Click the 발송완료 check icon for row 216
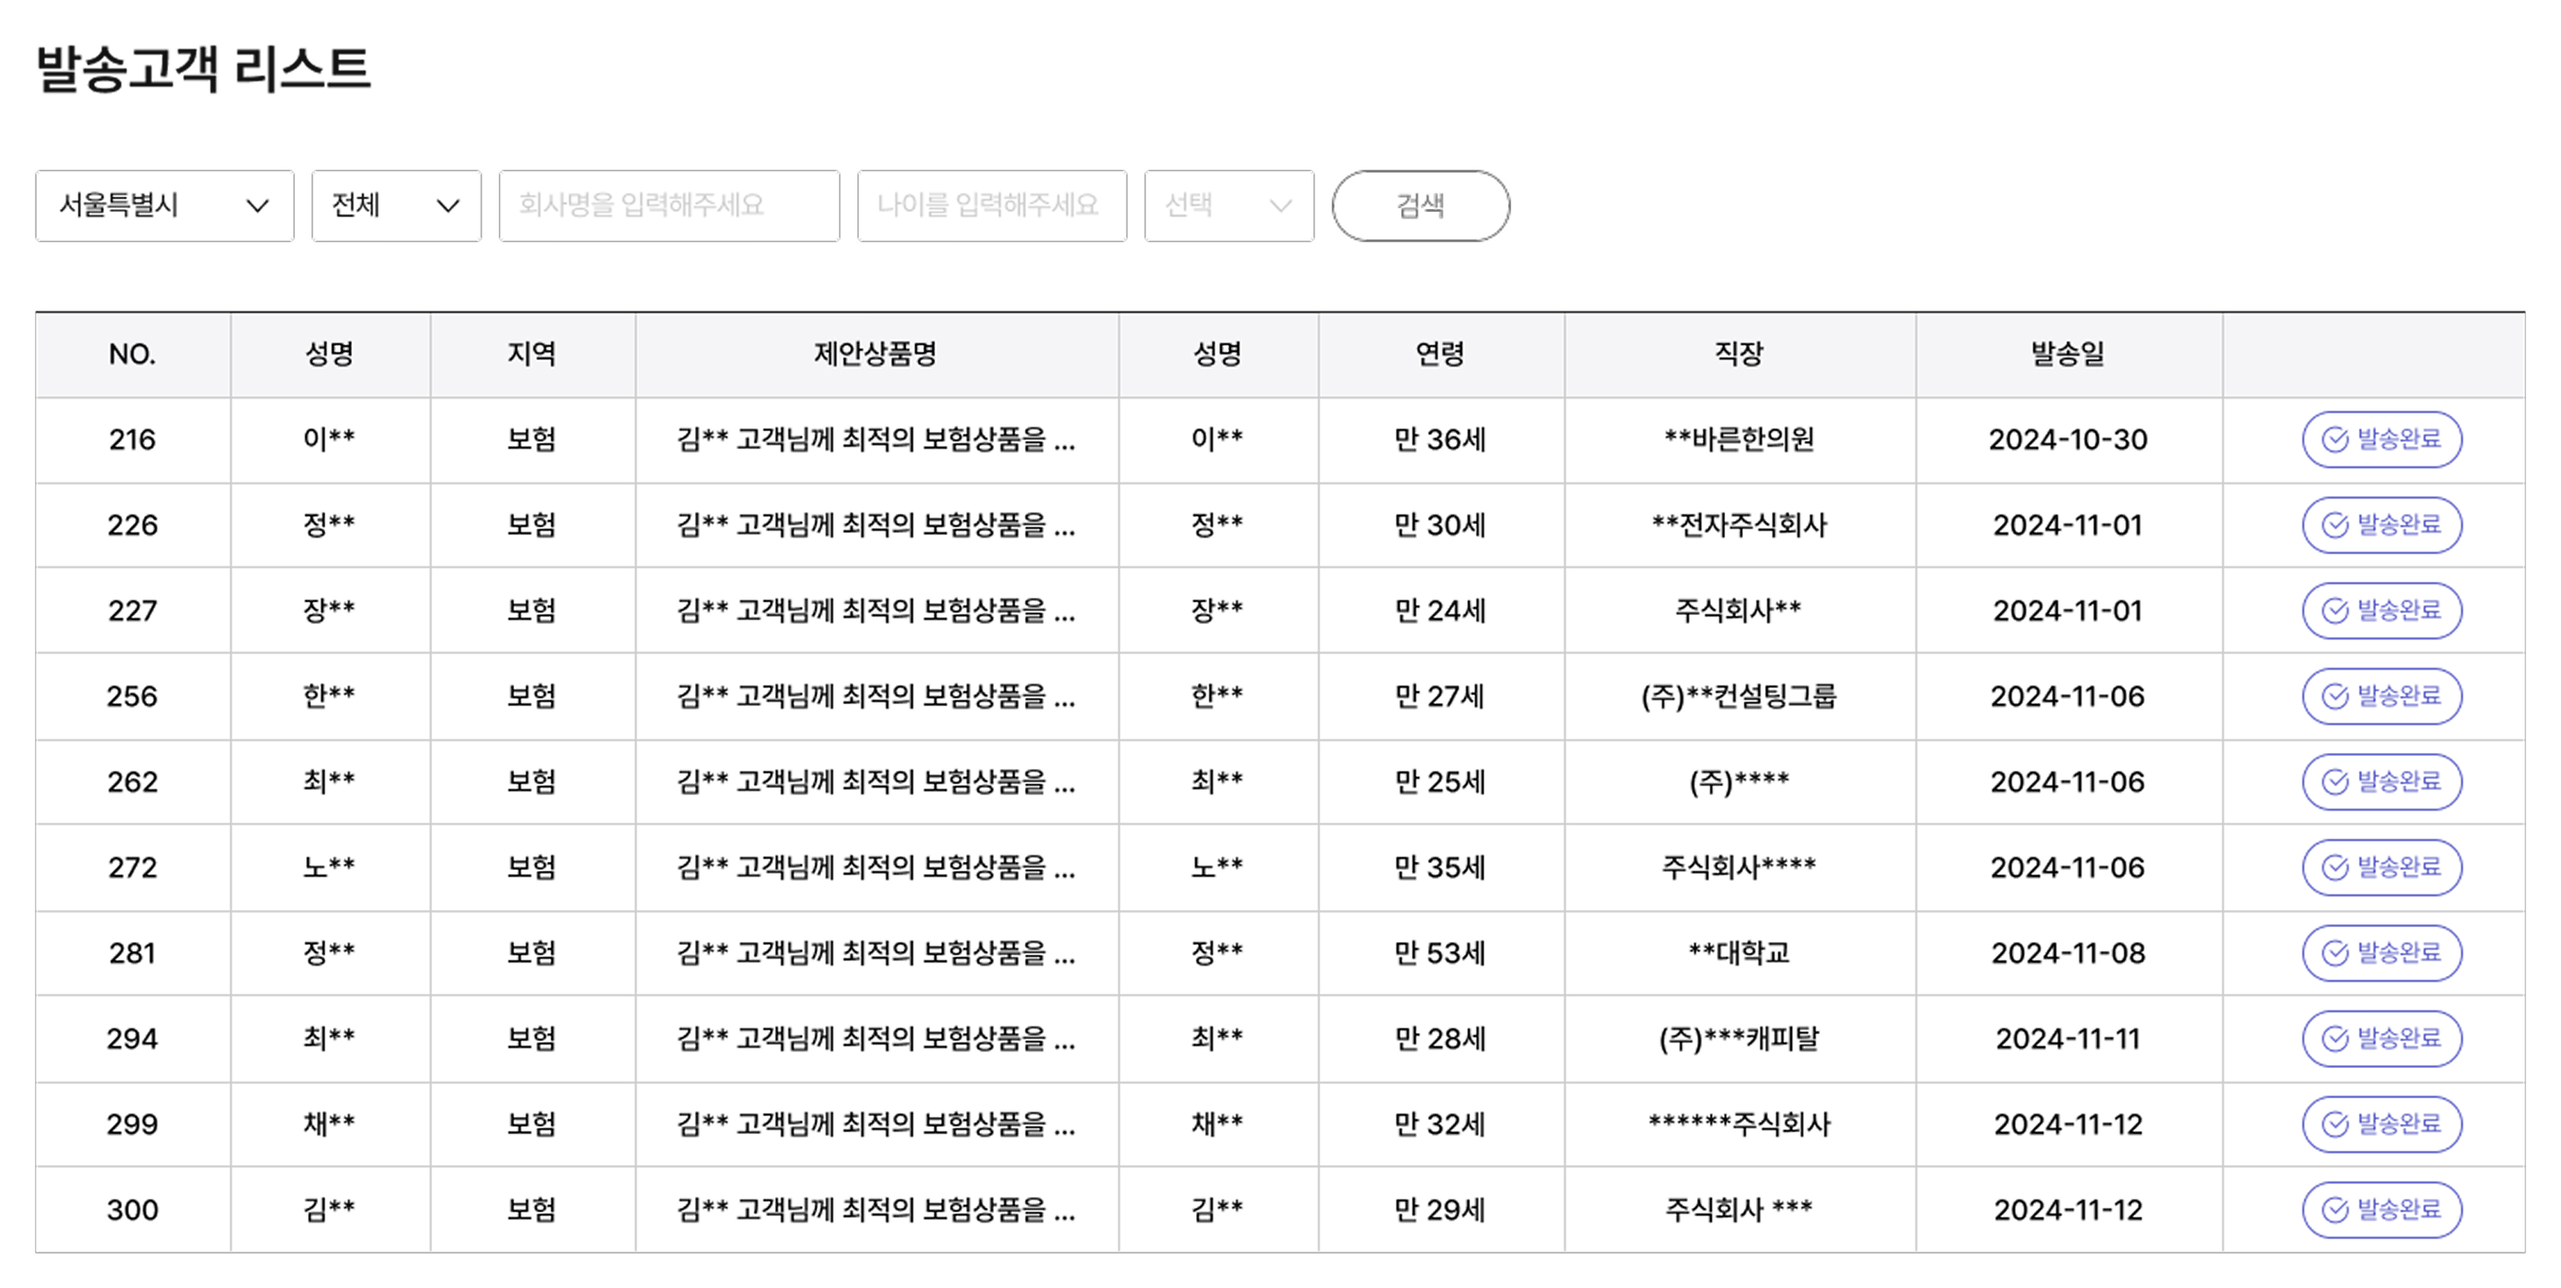This screenshot has height=1288, width=2561. tap(2334, 439)
